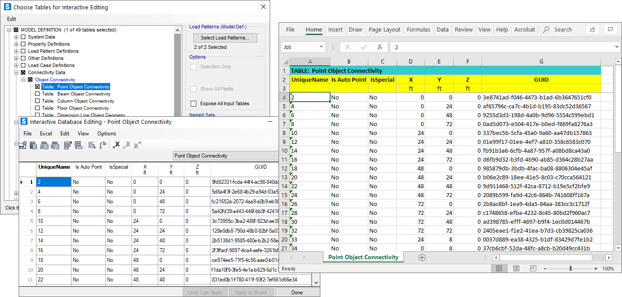
Task: Expand the System Data tree node
Action: click(x=16, y=37)
